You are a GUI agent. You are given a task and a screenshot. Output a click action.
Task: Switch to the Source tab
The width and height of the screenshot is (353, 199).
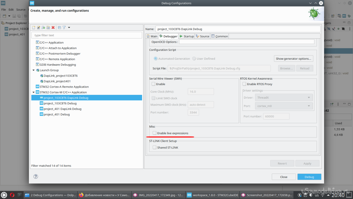coord(203,36)
